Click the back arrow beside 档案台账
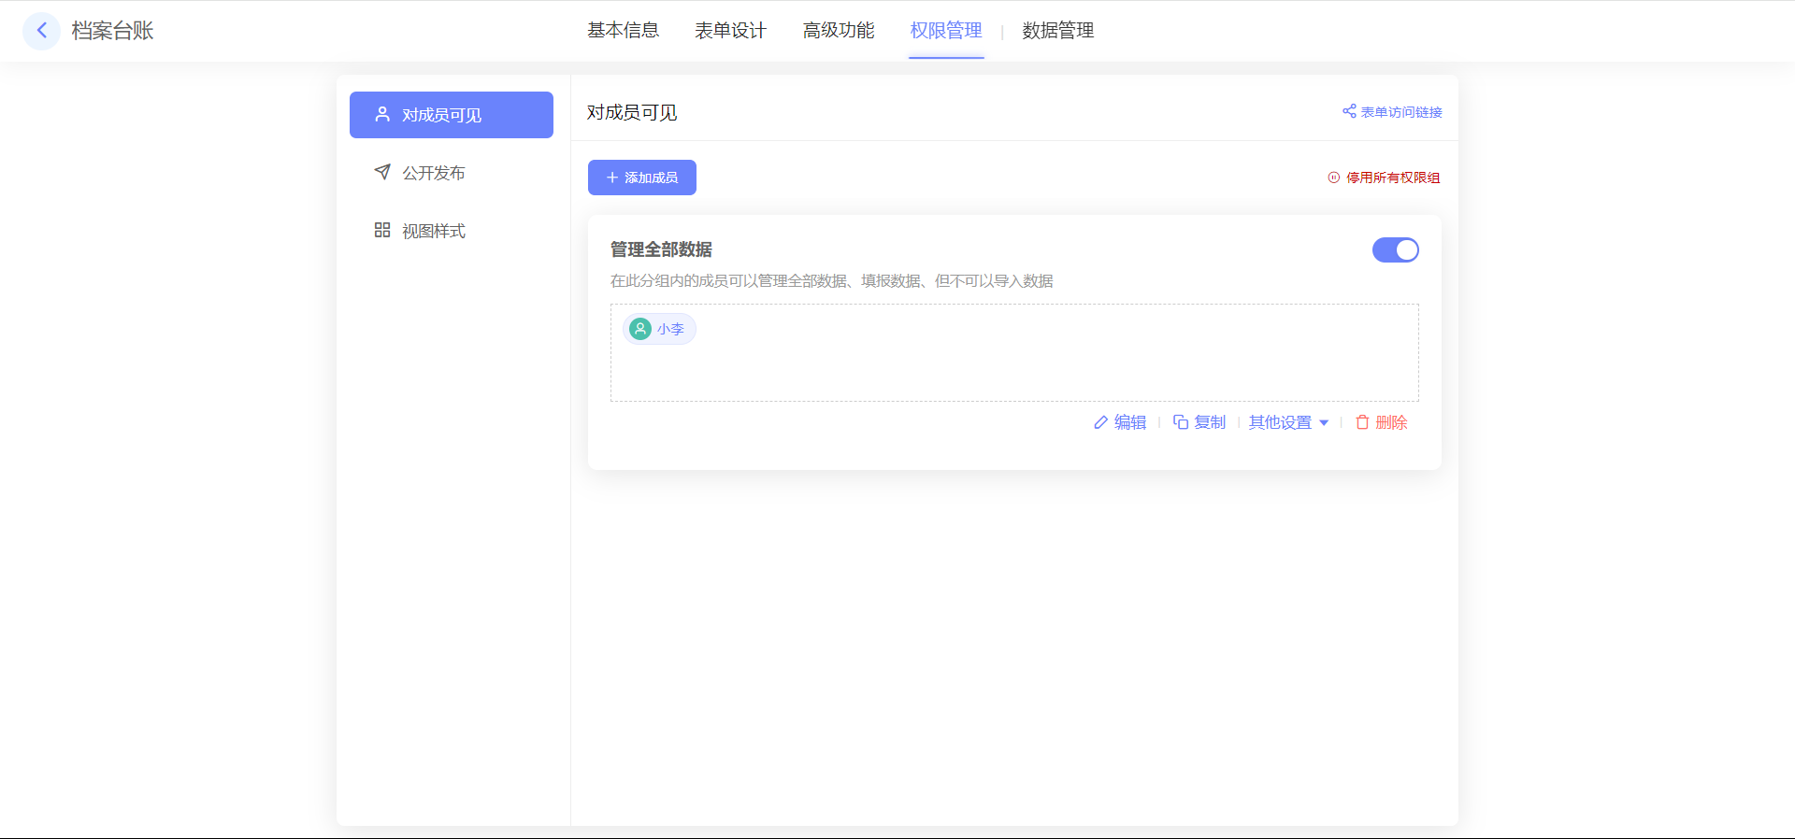This screenshot has width=1795, height=839. [x=41, y=31]
